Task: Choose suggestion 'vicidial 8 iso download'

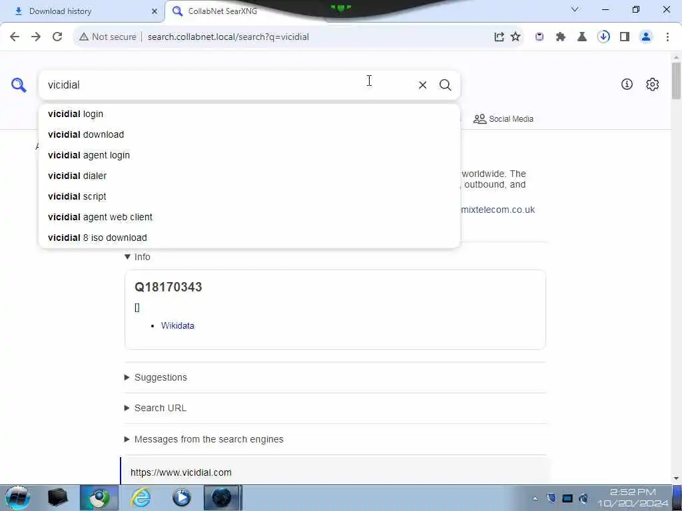Action: 249,238
